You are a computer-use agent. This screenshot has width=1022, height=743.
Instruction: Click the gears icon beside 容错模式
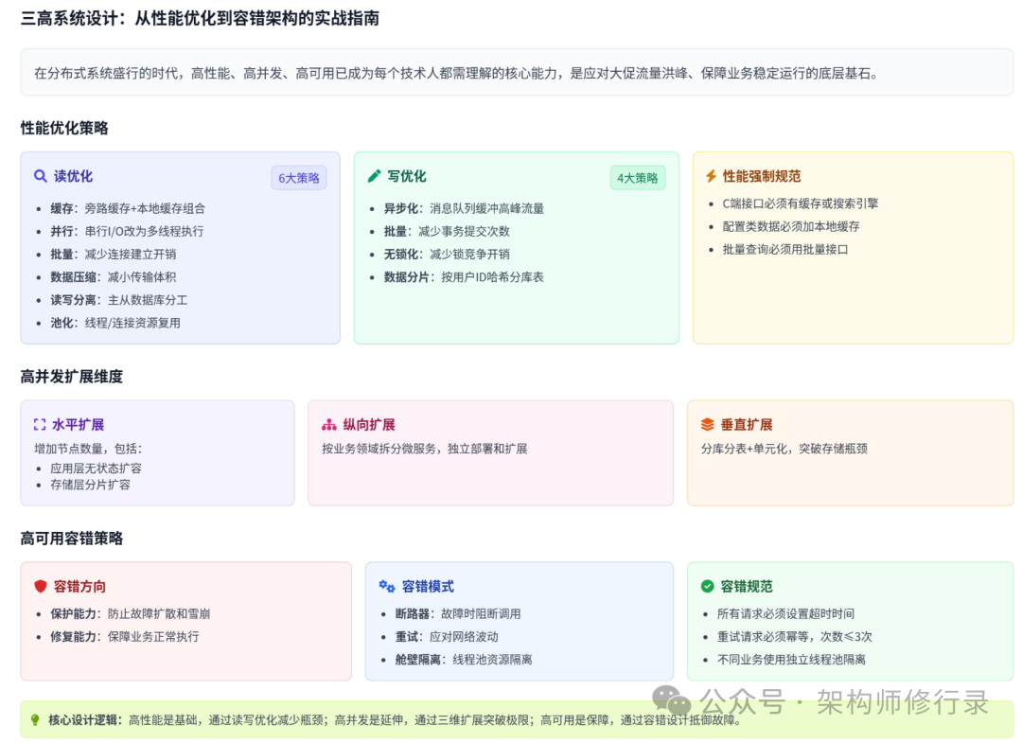386,587
